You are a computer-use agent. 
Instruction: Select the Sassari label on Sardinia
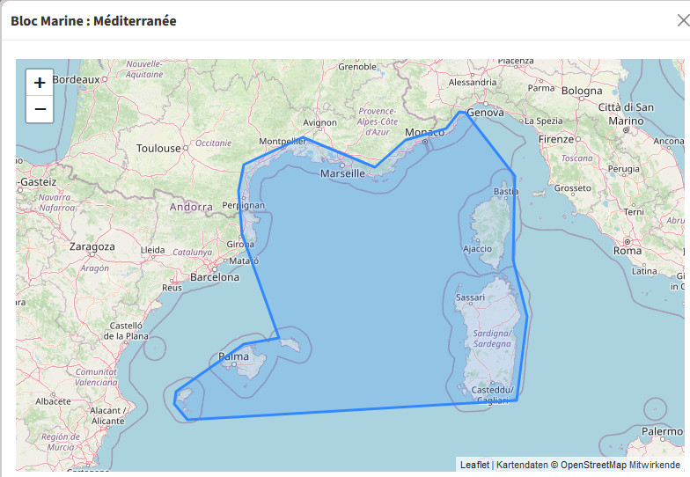470,298
